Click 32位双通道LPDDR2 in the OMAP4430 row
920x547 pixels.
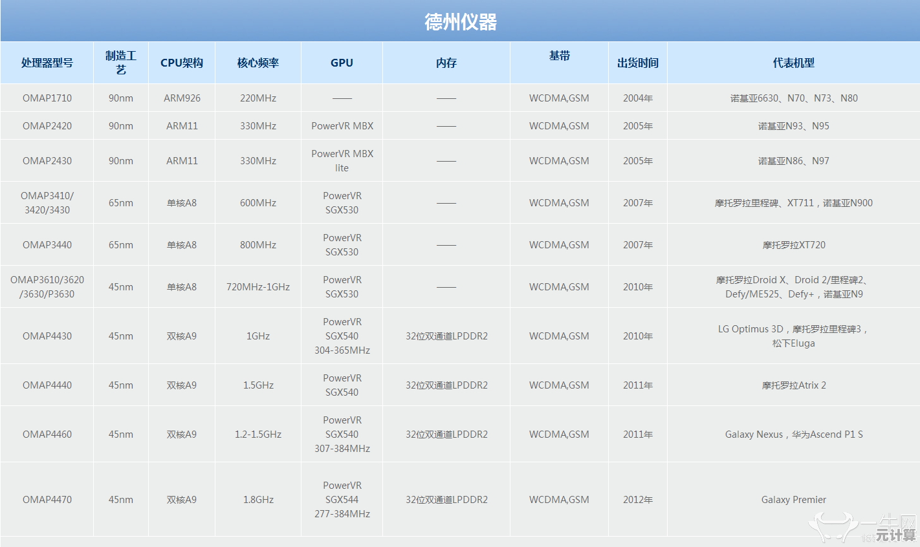(x=446, y=336)
